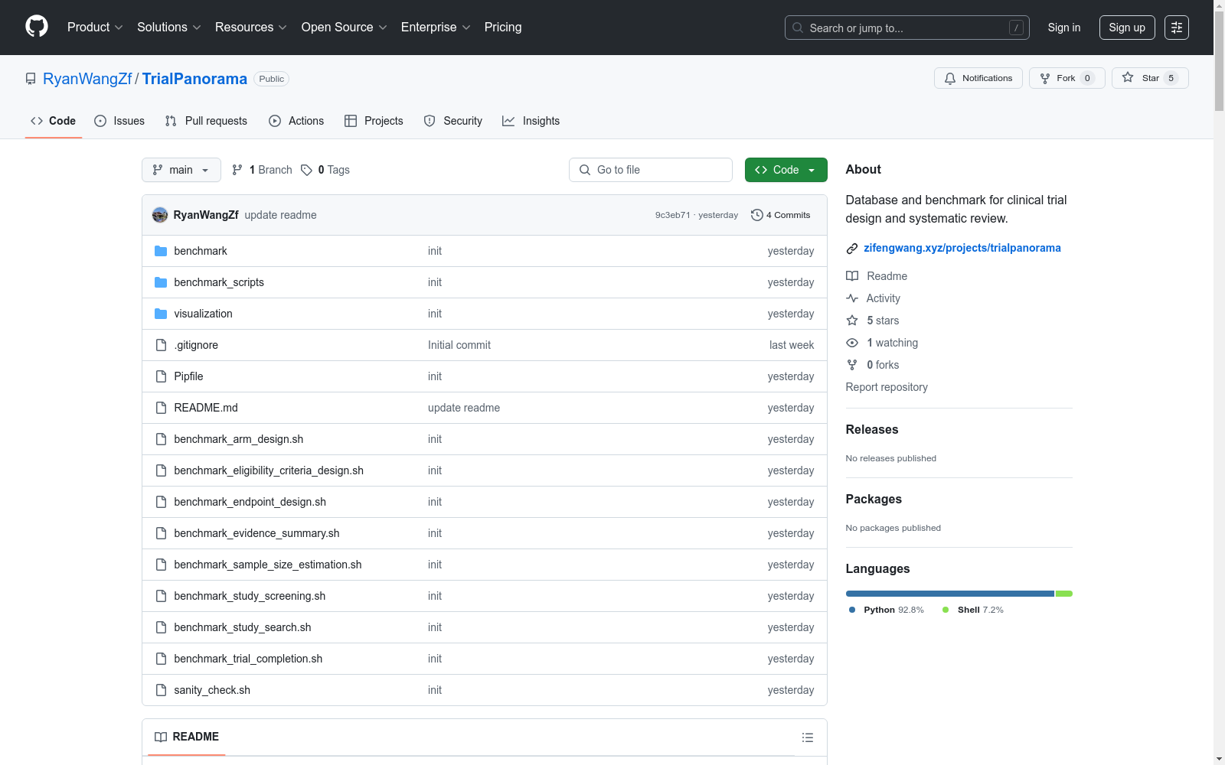Click the book icon next to Readme
This screenshot has height=765, width=1225.
(x=852, y=276)
